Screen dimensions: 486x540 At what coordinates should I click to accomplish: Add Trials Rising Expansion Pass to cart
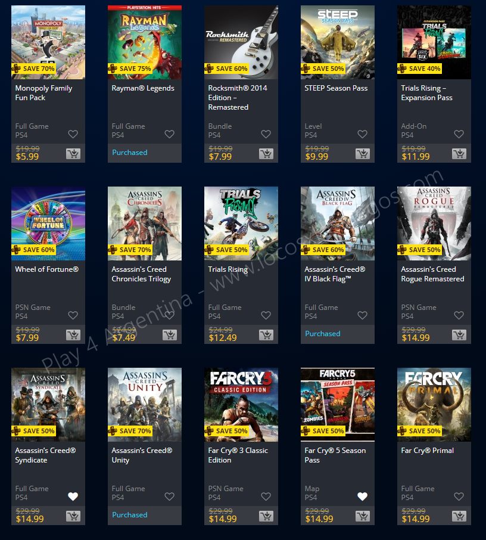click(459, 154)
